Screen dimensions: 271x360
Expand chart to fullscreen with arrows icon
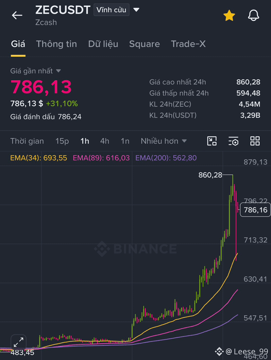[18, 342]
